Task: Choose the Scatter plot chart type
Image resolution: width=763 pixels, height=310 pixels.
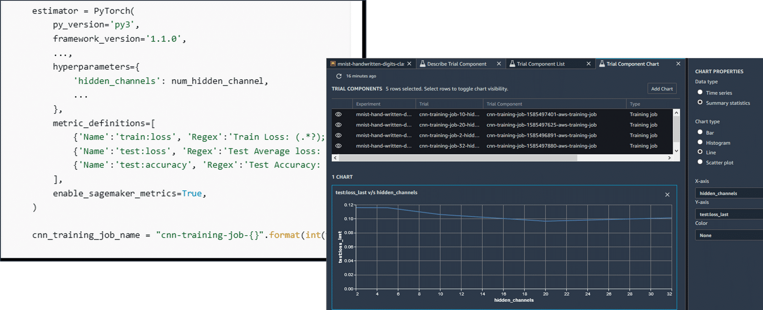Action: 700,162
